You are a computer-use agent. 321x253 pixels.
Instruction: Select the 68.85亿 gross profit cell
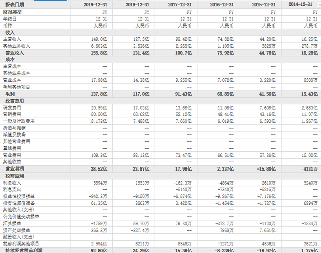tap(226, 94)
